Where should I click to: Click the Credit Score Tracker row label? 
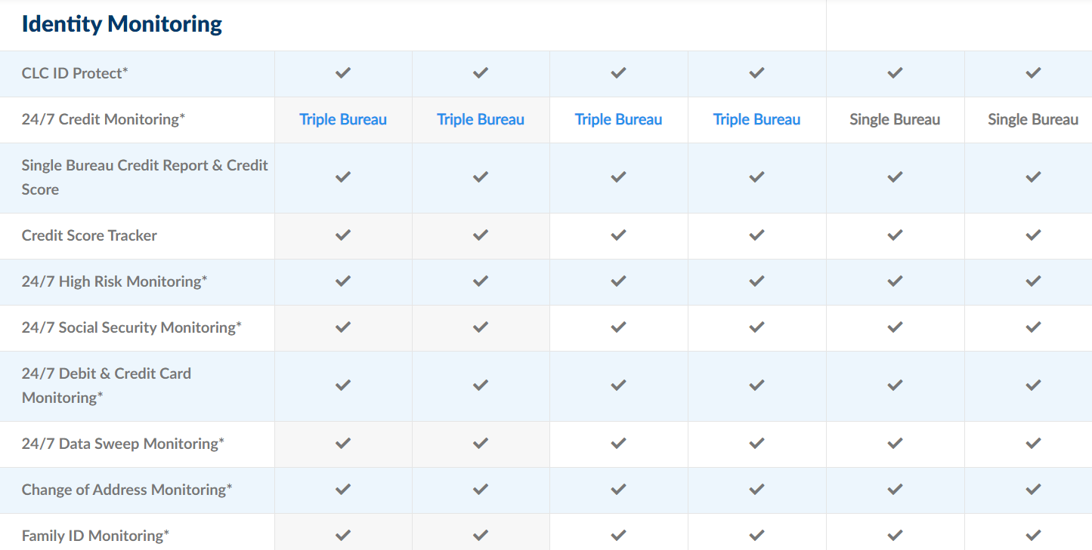(x=89, y=235)
